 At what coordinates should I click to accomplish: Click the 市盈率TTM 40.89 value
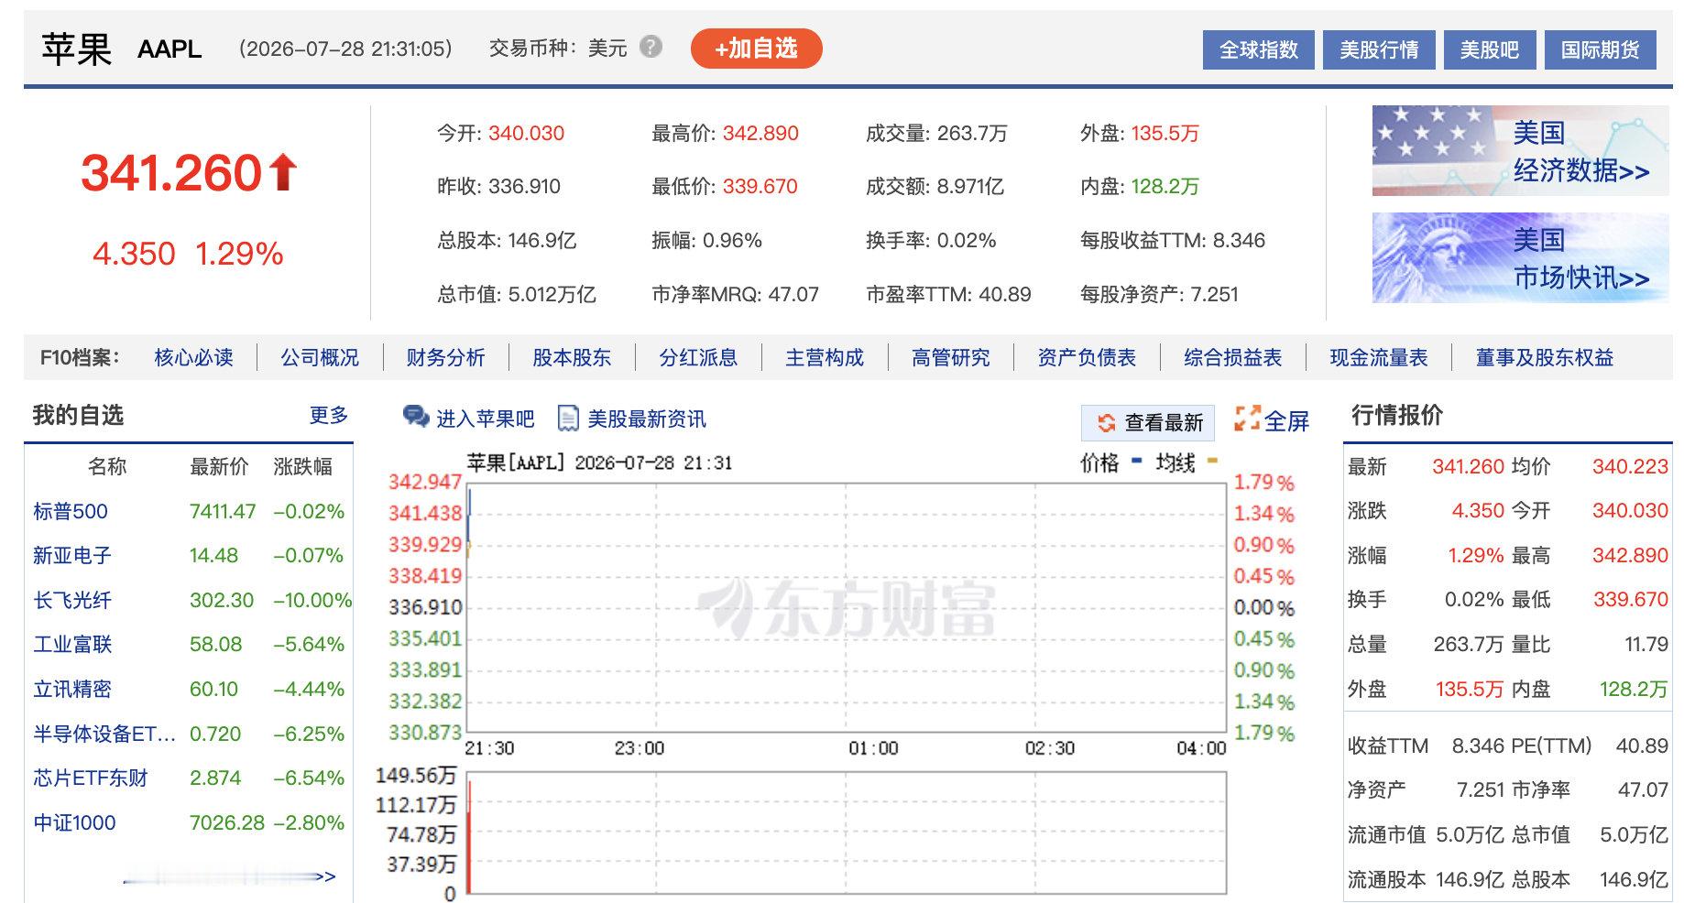pyautogui.click(x=1005, y=294)
